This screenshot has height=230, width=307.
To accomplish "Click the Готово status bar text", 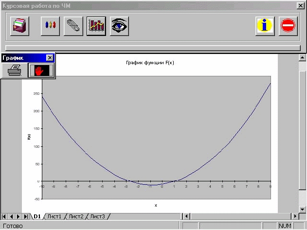I will (x=13, y=226).
